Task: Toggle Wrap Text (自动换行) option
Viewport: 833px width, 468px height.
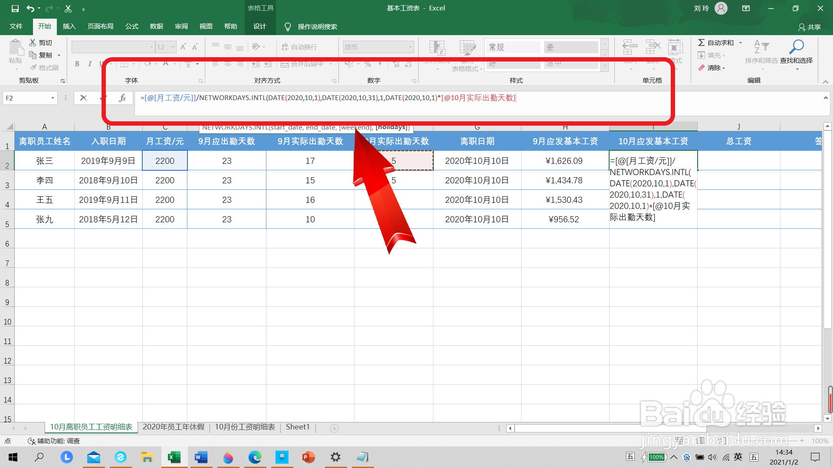Action: [x=299, y=47]
